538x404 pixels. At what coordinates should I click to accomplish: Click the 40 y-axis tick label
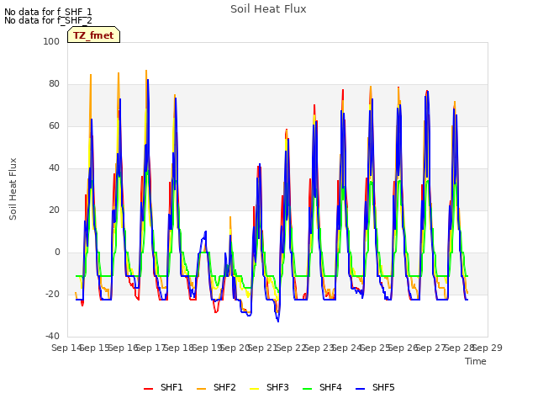point(54,168)
